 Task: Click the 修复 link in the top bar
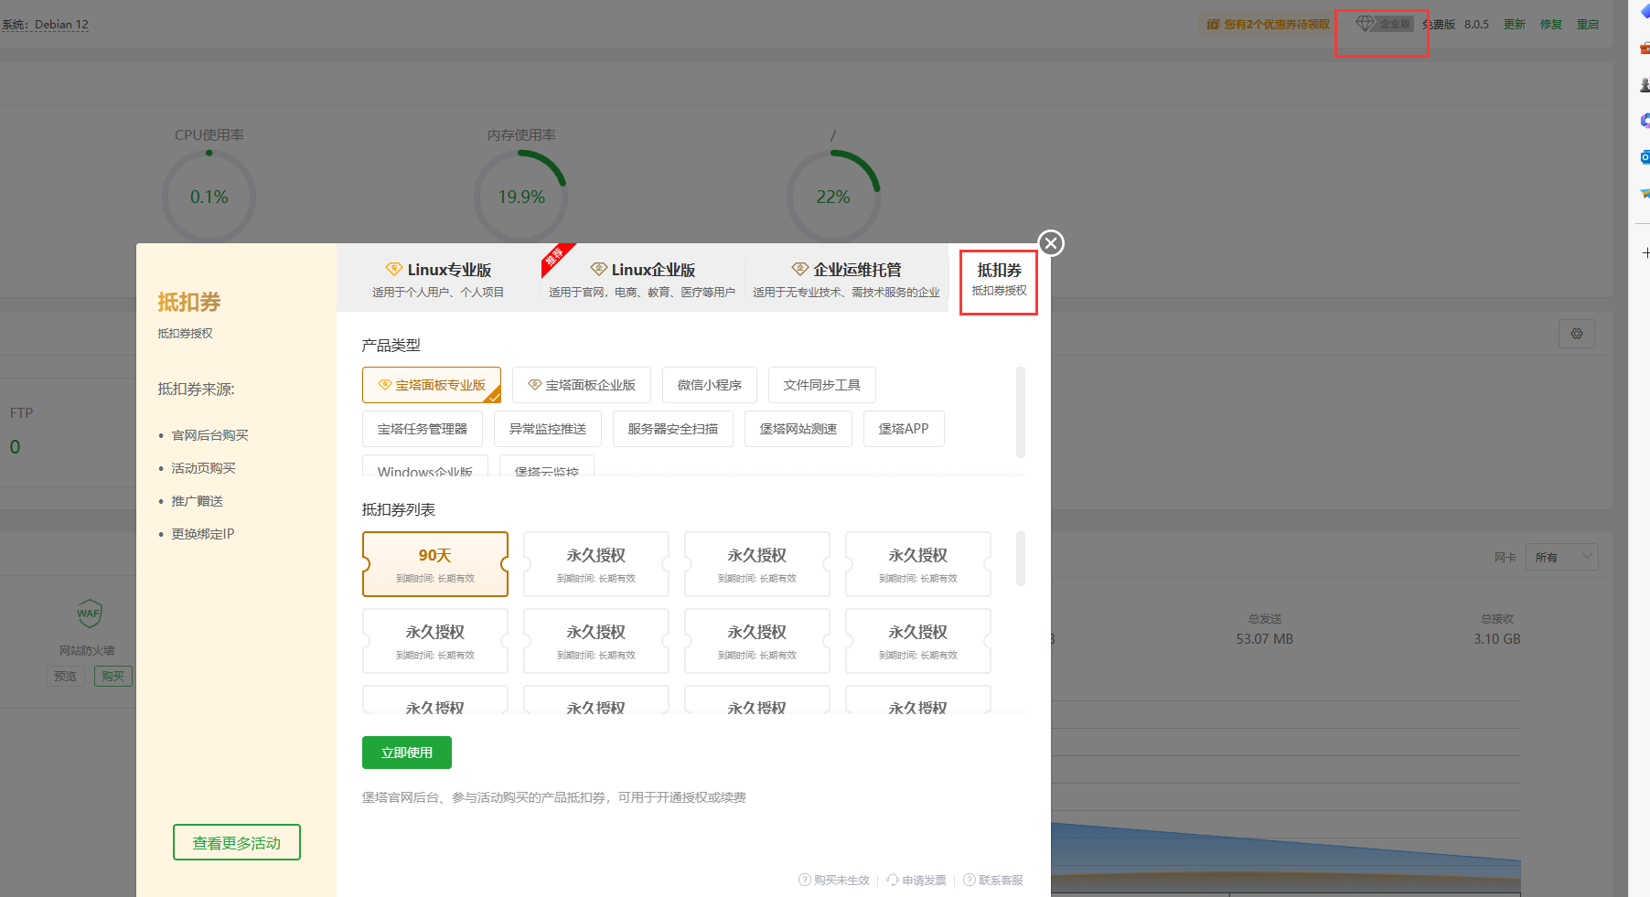1551,24
